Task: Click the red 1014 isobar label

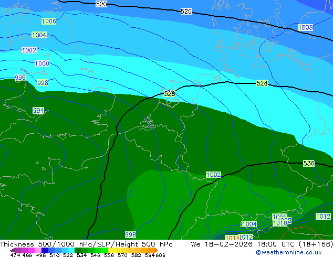Action: click(x=232, y=238)
